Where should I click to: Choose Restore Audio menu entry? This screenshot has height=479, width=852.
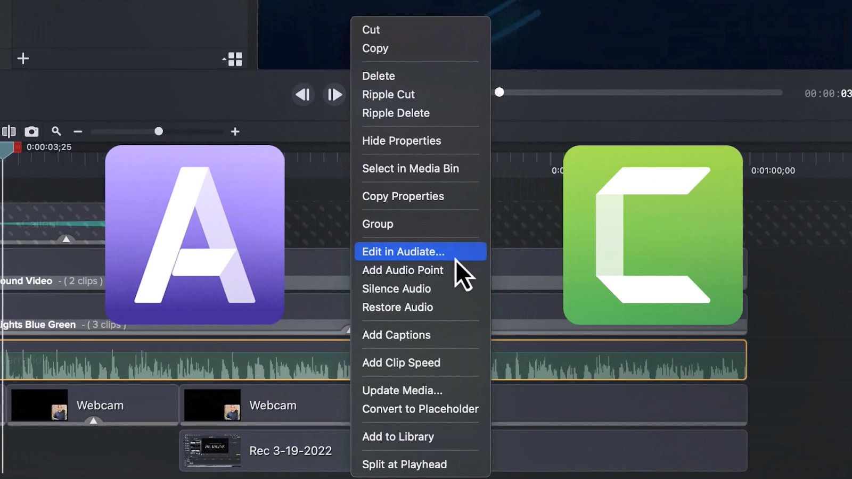click(397, 308)
